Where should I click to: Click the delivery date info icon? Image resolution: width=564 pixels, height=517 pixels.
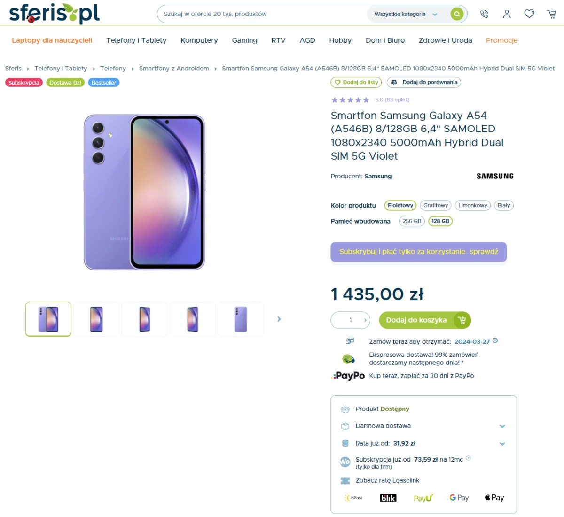click(495, 341)
